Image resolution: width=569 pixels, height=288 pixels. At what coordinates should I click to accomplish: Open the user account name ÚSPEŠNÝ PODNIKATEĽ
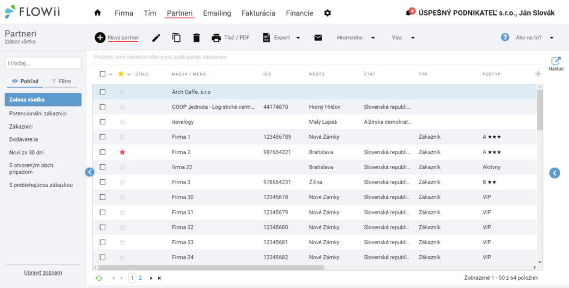pyautogui.click(x=486, y=13)
